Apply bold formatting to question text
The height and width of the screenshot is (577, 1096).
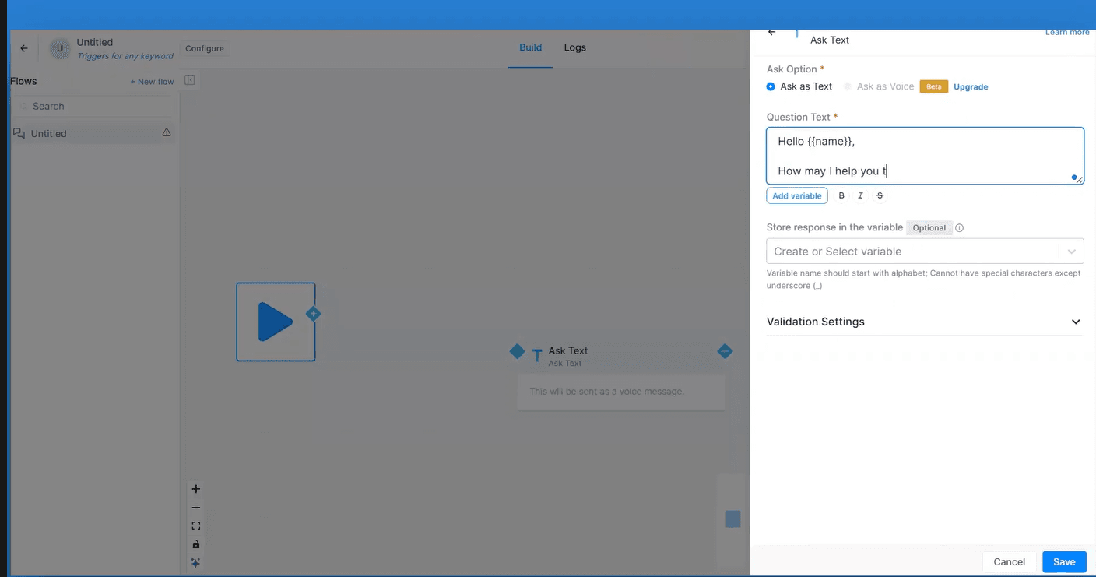tap(841, 196)
